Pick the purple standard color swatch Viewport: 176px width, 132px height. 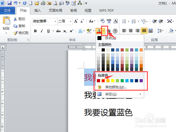tap(141, 81)
